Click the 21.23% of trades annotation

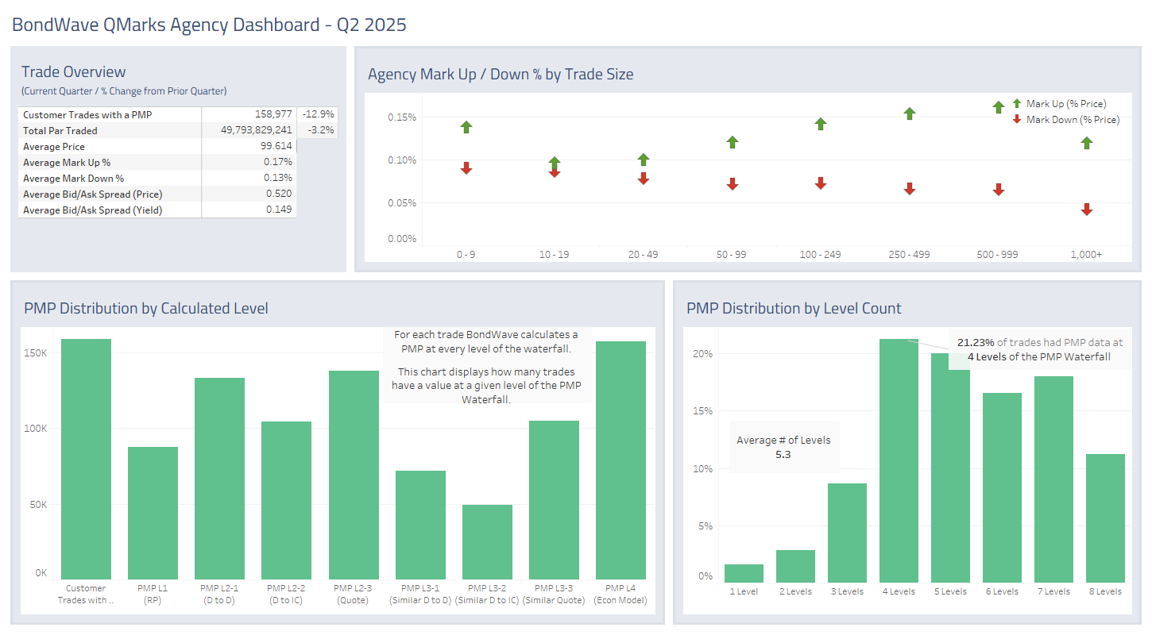[x=1039, y=349]
